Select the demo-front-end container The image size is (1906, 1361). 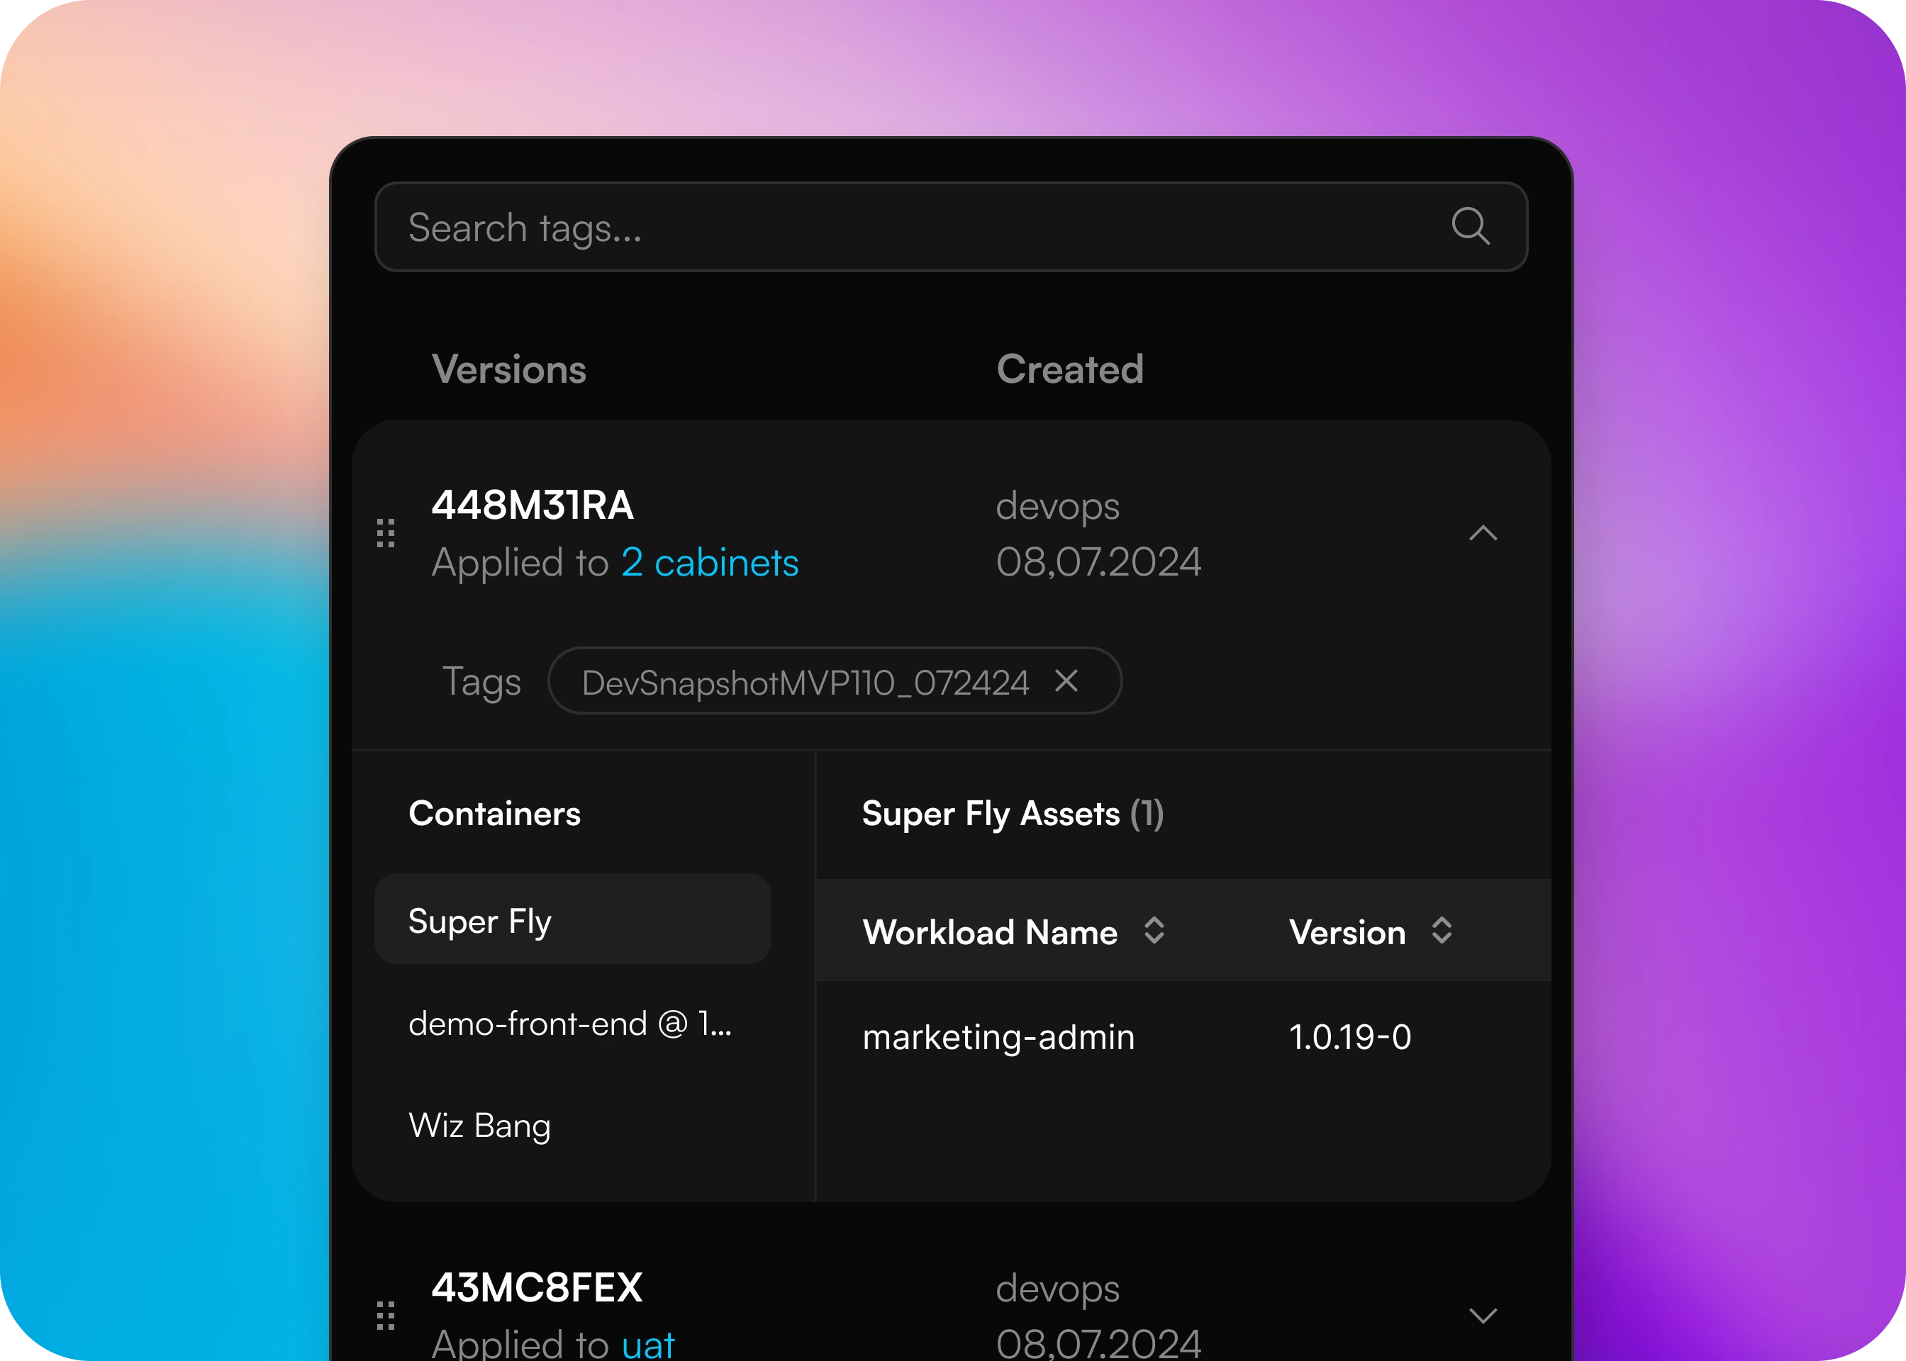pos(570,1024)
